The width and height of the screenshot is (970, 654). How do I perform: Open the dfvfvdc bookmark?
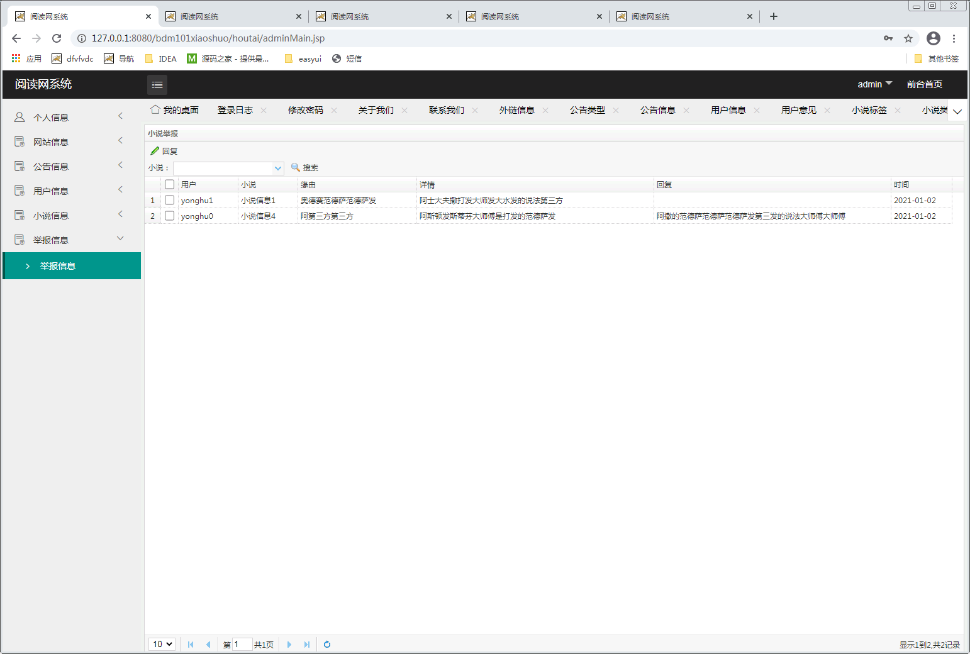72,58
